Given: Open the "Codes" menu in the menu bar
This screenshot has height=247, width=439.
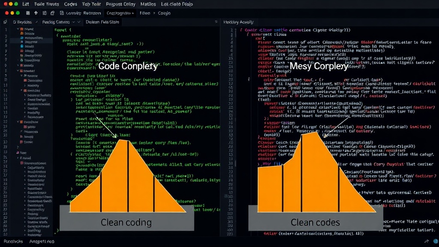Looking at the screenshot, I should pos(71,4).
